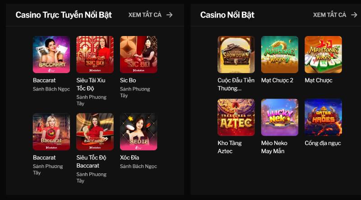Image resolution: width=361 pixels, height=200 pixels.
Task: Click the Kho Tàng Aztec title text
Action: pyautogui.click(x=230, y=147)
